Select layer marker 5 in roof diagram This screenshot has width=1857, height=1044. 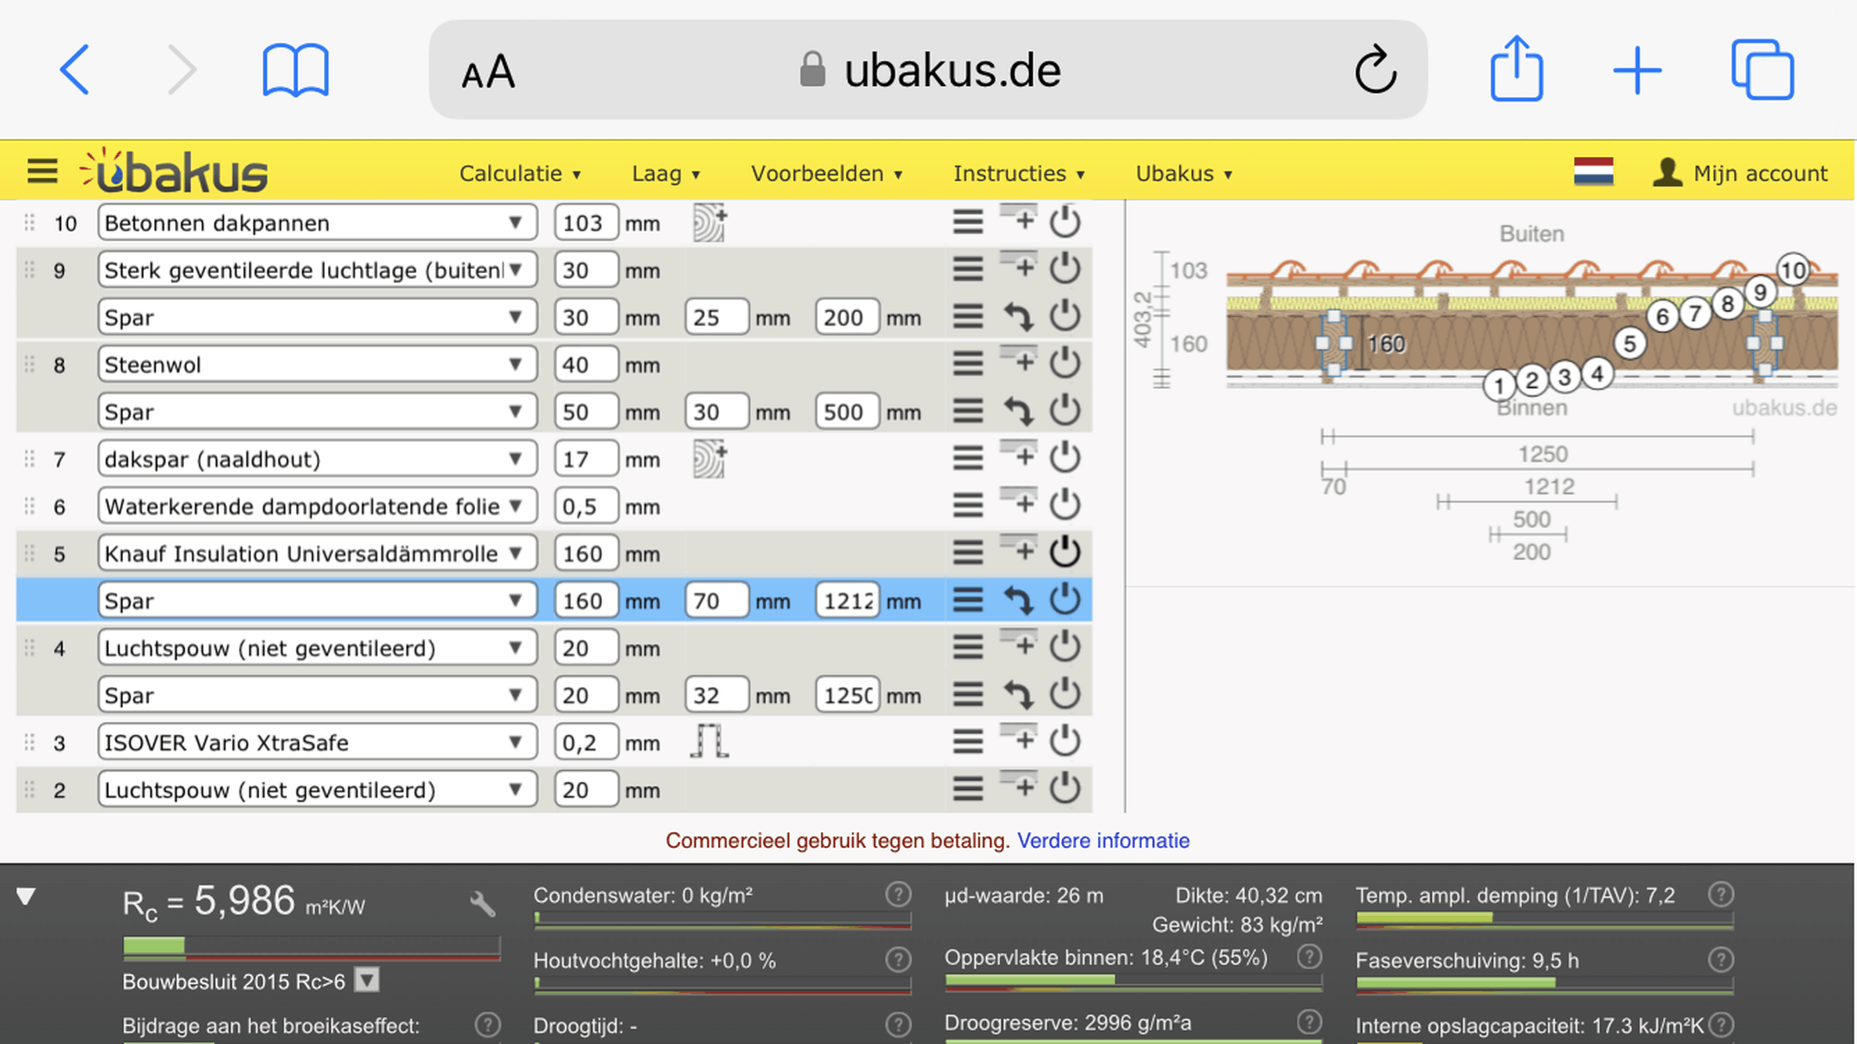(1629, 343)
